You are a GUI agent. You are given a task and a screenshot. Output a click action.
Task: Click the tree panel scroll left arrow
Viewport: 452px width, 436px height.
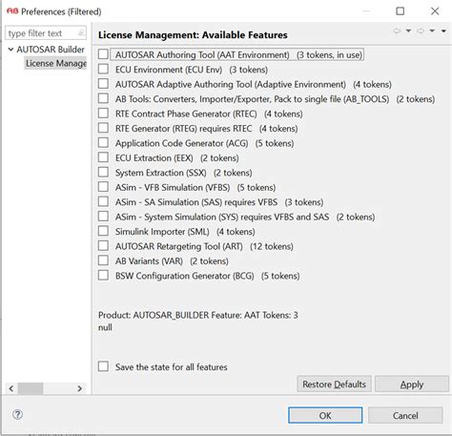11,388
